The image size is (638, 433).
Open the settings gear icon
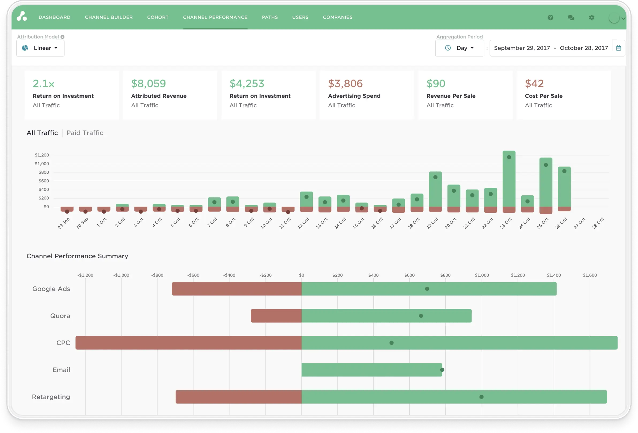(592, 18)
